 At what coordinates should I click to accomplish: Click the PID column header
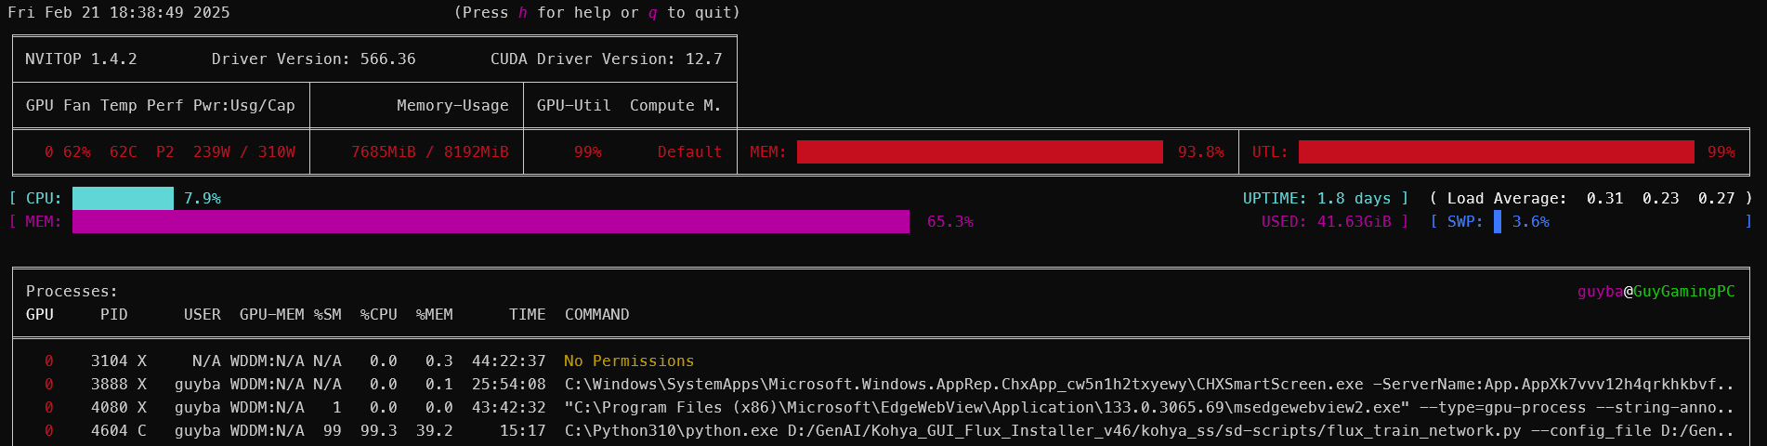point(113,315)
